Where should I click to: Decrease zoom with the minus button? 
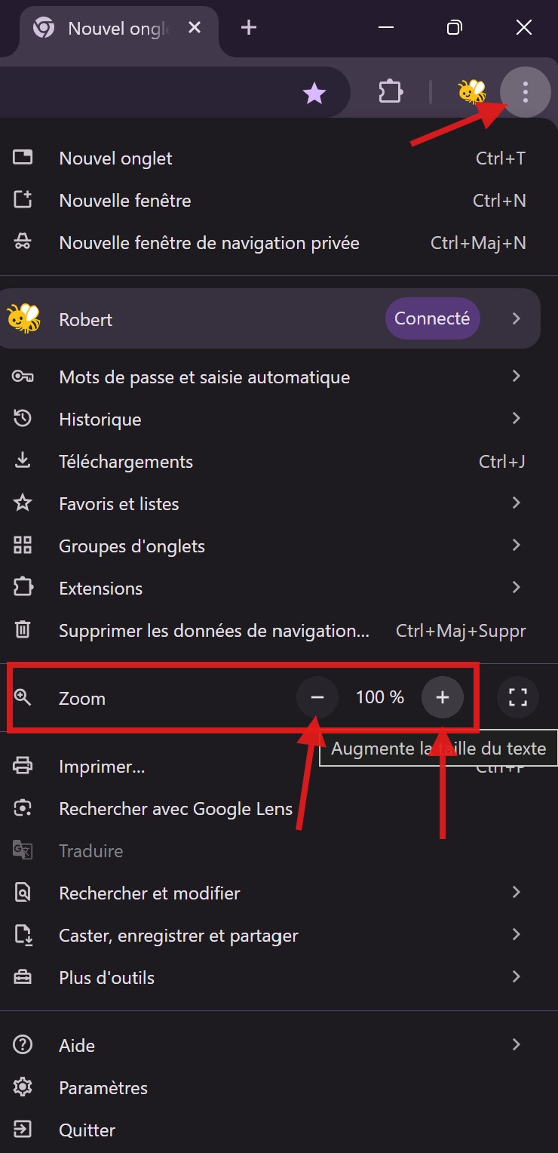point(317,697)
